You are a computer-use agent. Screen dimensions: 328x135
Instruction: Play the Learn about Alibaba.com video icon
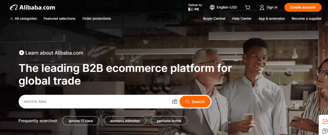(21, 53)
